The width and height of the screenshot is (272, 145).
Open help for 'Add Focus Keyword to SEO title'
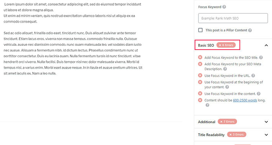(x=261, y=58)
